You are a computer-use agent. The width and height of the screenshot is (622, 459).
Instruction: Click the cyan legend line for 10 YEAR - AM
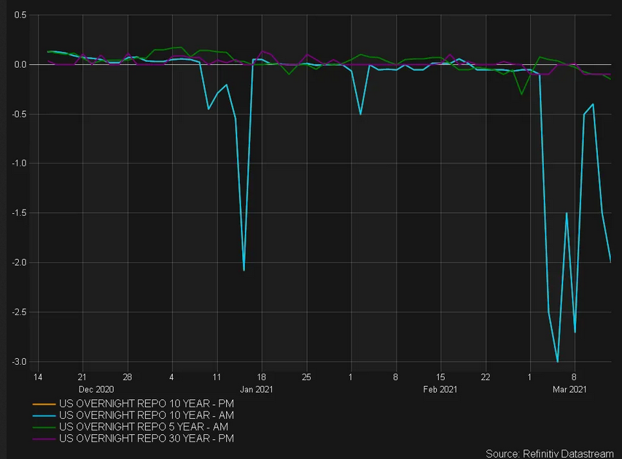click(x=44, y=416)
